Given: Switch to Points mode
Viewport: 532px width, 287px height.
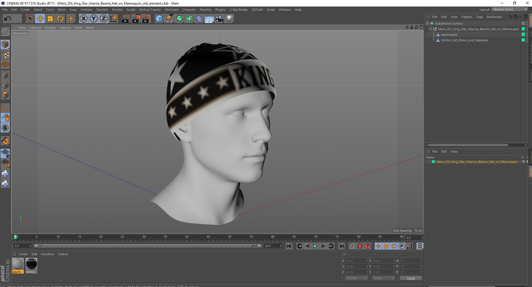Looking at the screenshot, I should click(x=5, y=75).
